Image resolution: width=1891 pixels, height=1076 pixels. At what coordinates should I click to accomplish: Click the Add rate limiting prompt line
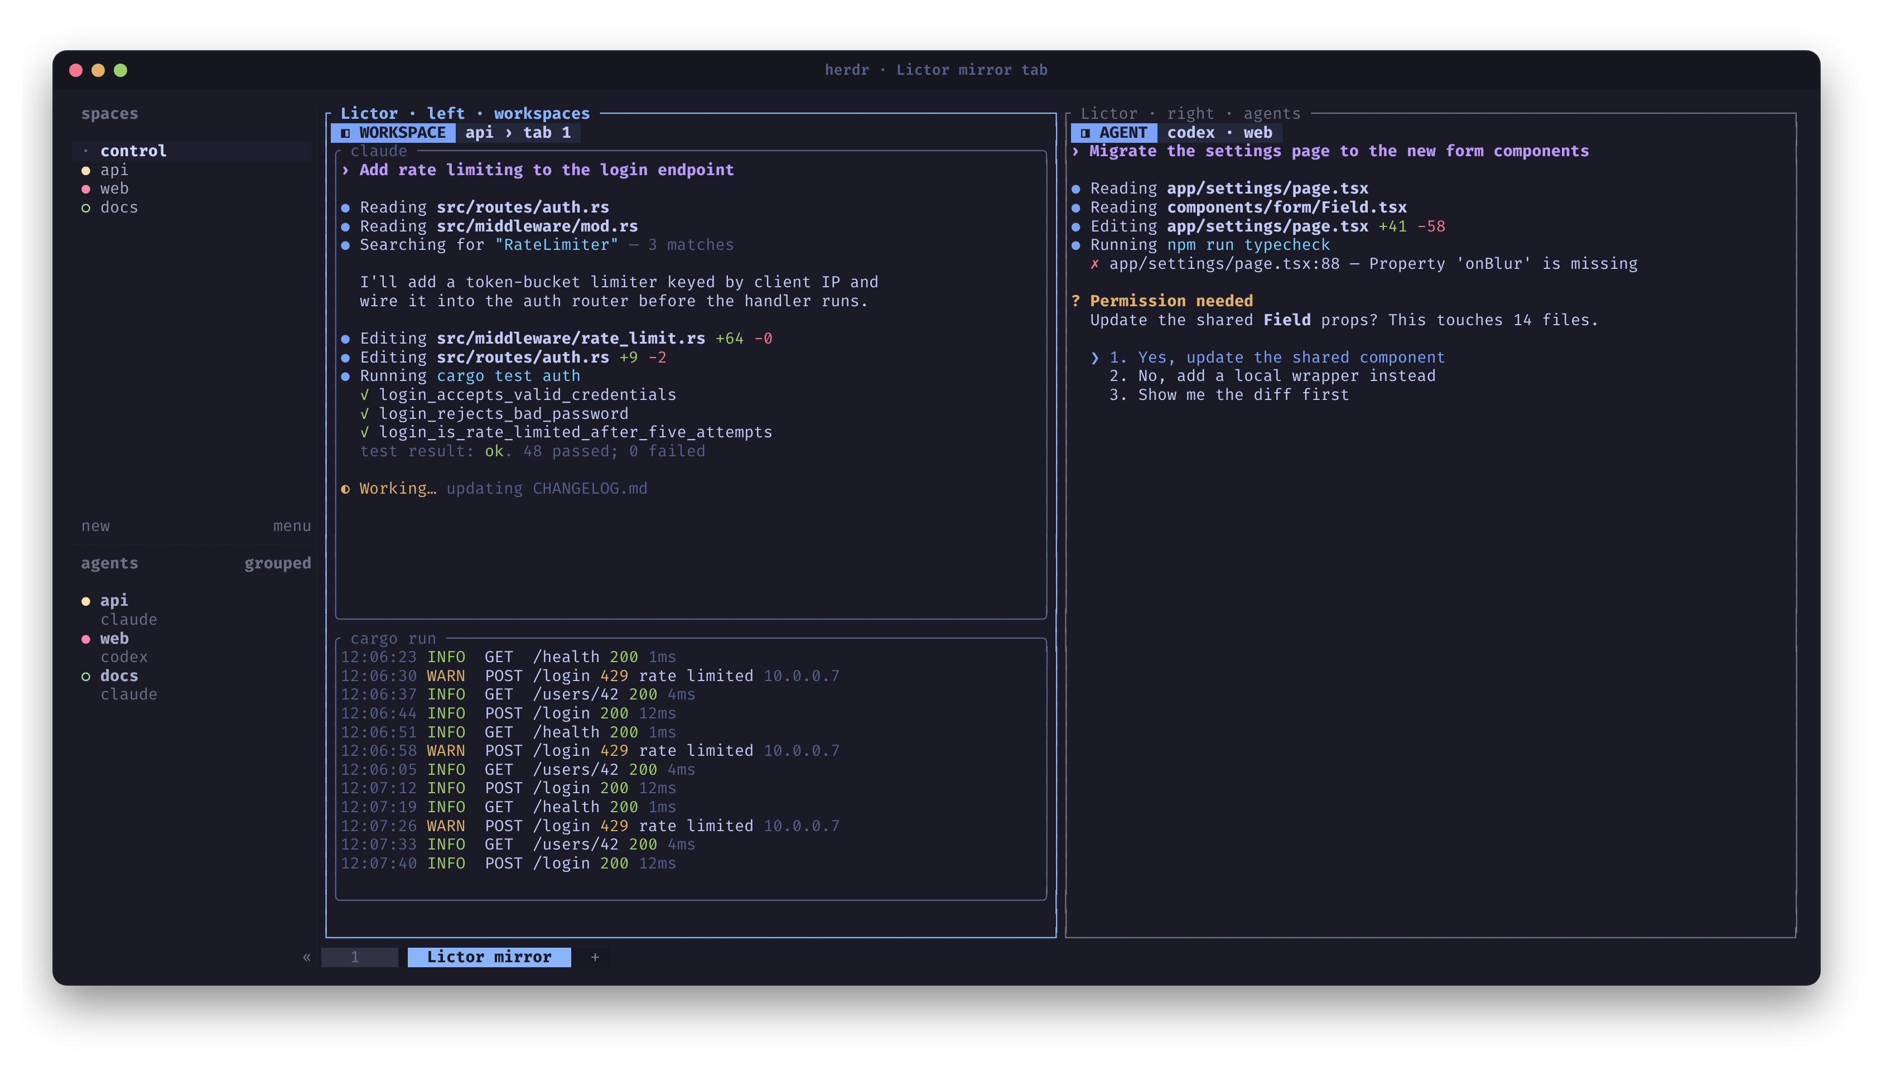click(538, 170)
